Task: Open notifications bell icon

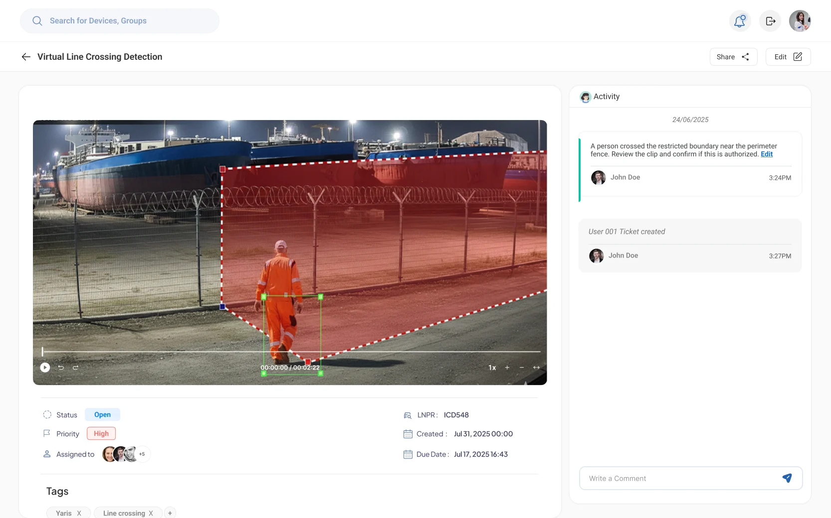Action: [x=740, y=21]
